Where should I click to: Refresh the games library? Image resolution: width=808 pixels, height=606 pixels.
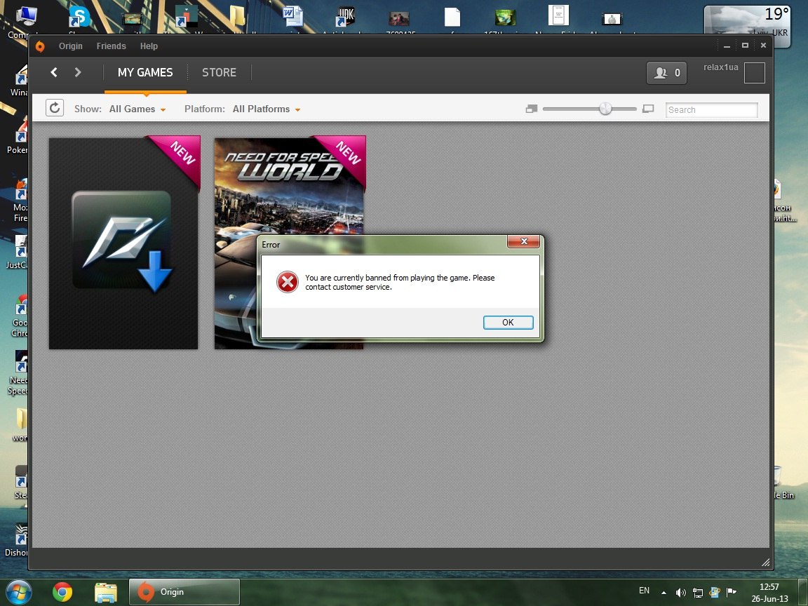click(55, 108)
